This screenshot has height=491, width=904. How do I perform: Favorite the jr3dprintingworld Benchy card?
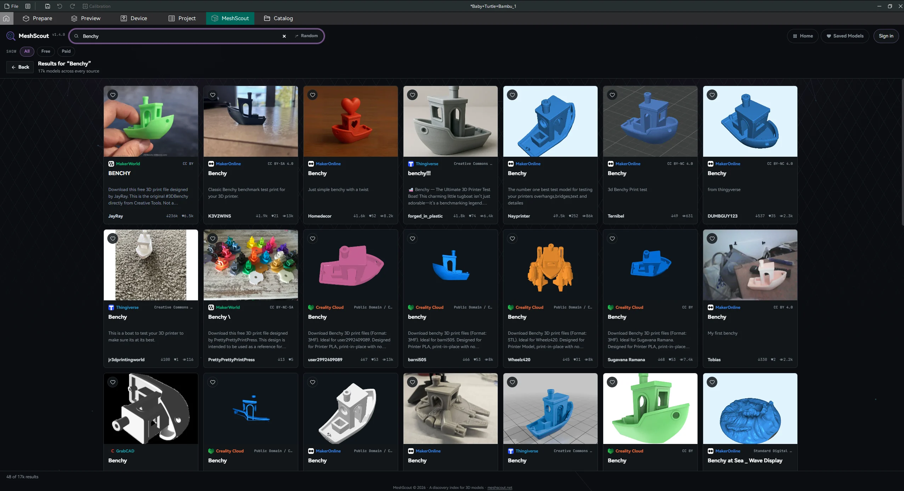point(113,238)
